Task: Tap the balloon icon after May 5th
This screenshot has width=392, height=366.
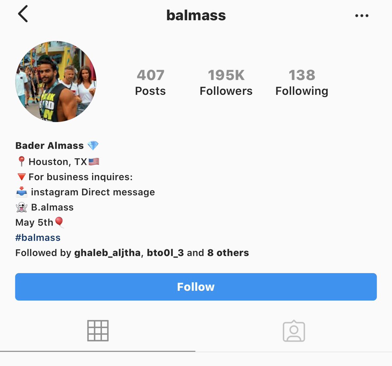Action: point(59,222)
